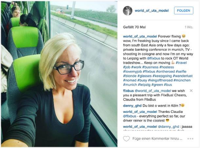Click the FOLGEN follow button
This screenshot has width=200, height=148.
[184, 11]
